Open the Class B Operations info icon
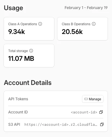Image resolution: width=112 pixels, height=137 pixels. click(94, 24)
